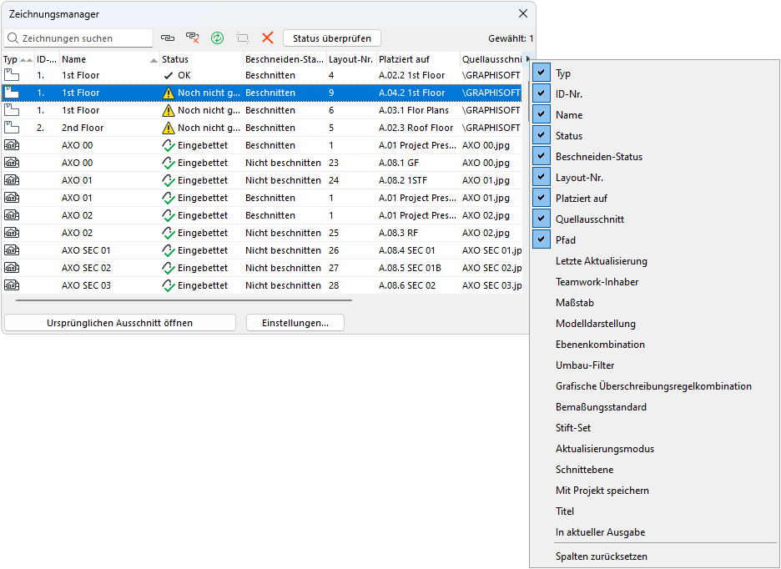Viewport: 781px width, 569px height.
Task: Click the link drawing icon in toolbar
Action: point(168,38)
